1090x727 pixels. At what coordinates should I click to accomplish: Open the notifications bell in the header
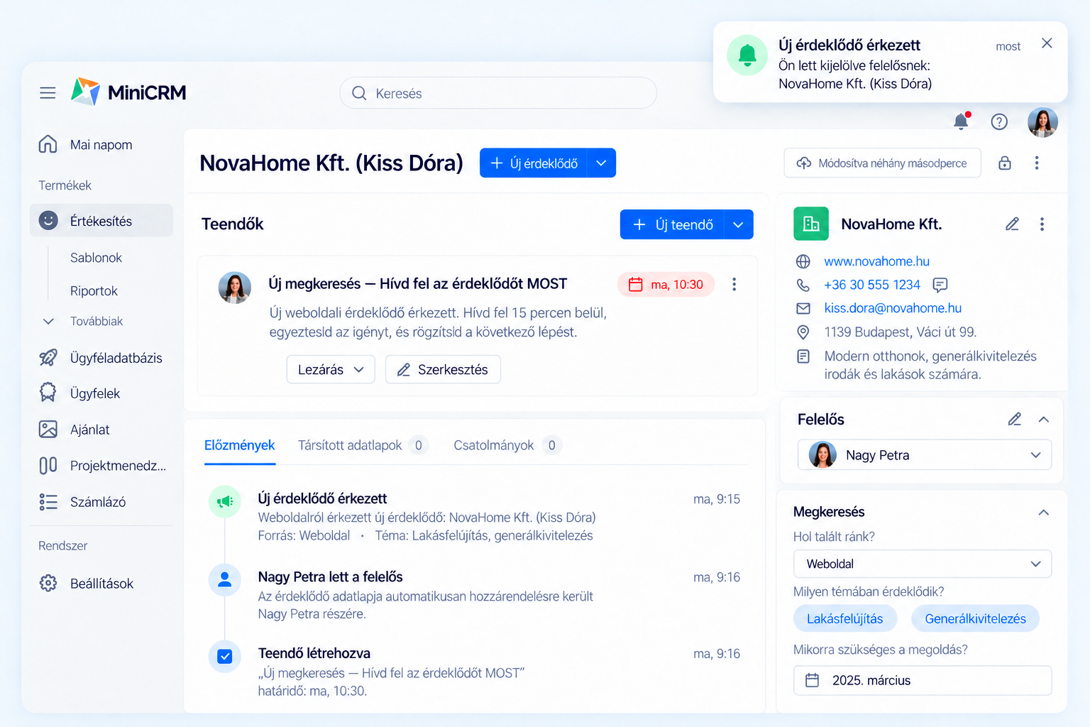[x=962, y=121]
